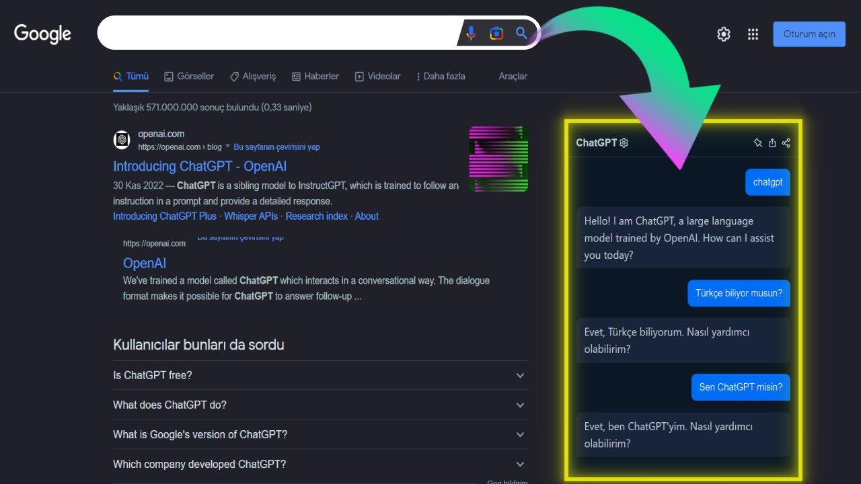Screen dimensions: 861x484
Task: Expand "What is Google's version of ChatGPT?"
Action: pos(520,435)
